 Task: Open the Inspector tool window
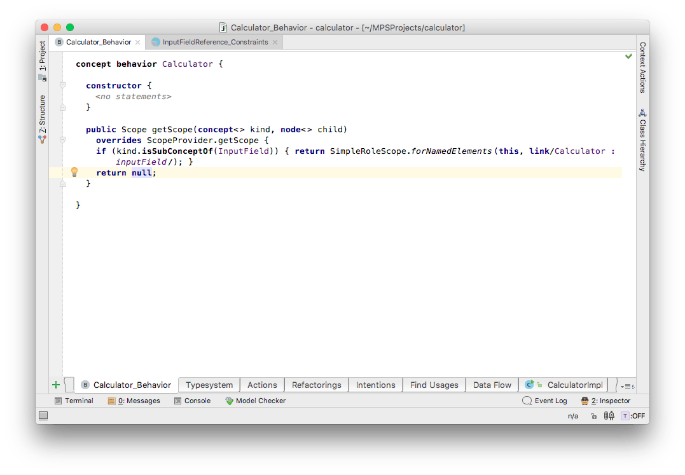pyautogui.click(x=605, y=401)
